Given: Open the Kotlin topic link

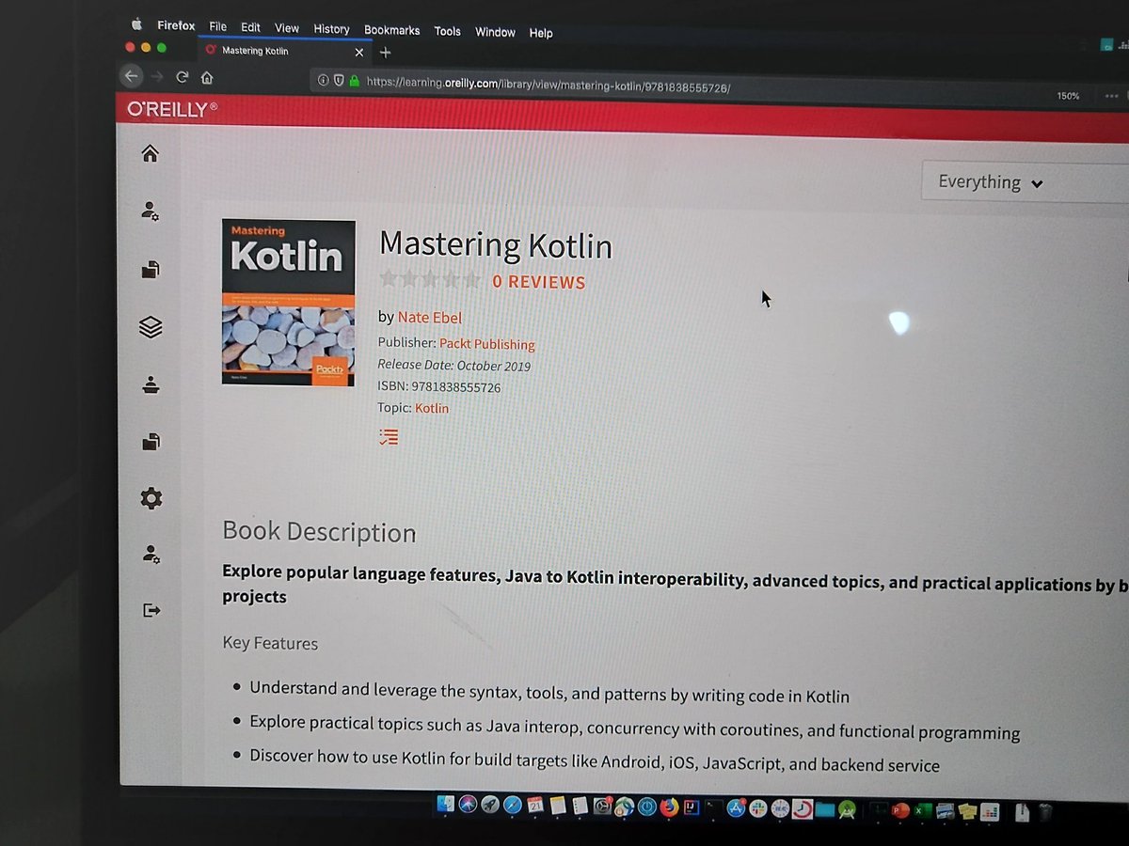Looking at the screenshot, I should pyautogui.click(x=432, y=408).
